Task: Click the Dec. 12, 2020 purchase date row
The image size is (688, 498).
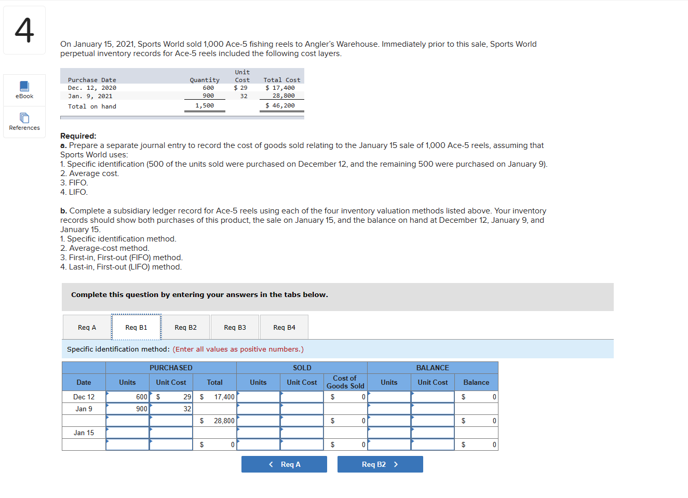Action: coord(182,88)
